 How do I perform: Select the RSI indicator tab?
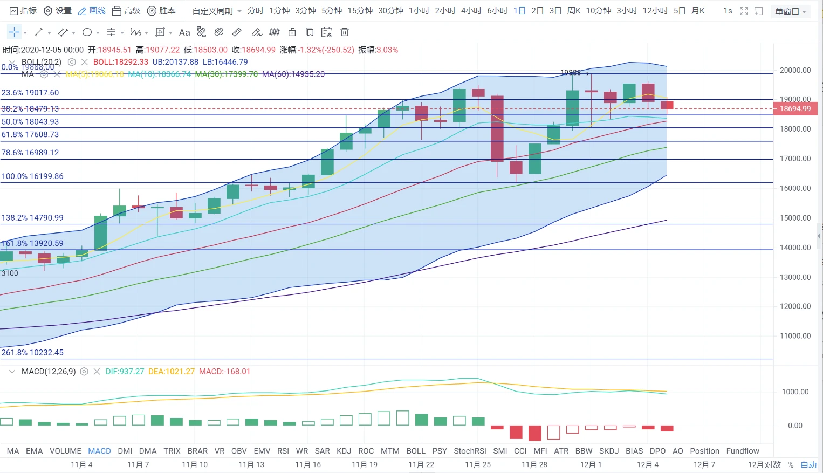point(283,451)
